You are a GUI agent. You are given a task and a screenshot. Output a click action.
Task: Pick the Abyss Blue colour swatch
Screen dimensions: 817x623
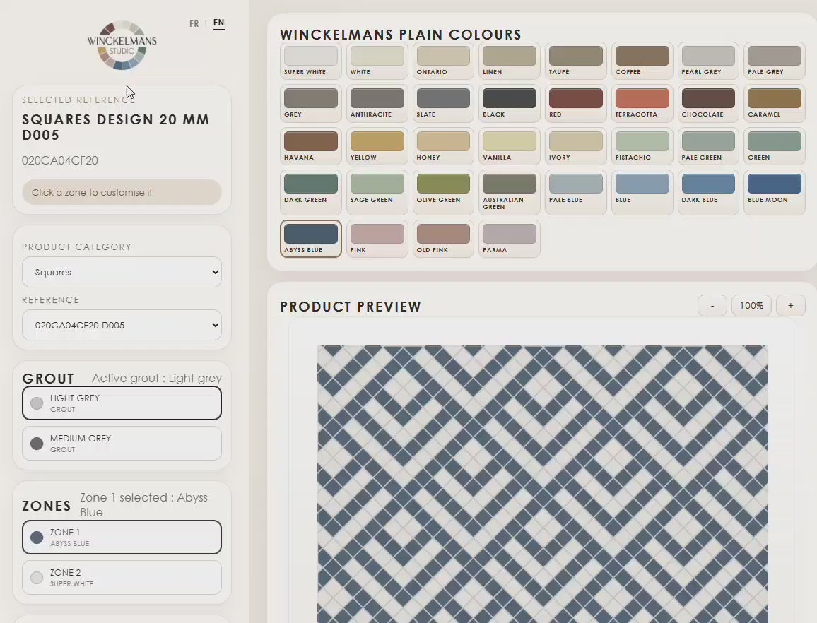tap(310, 239)
